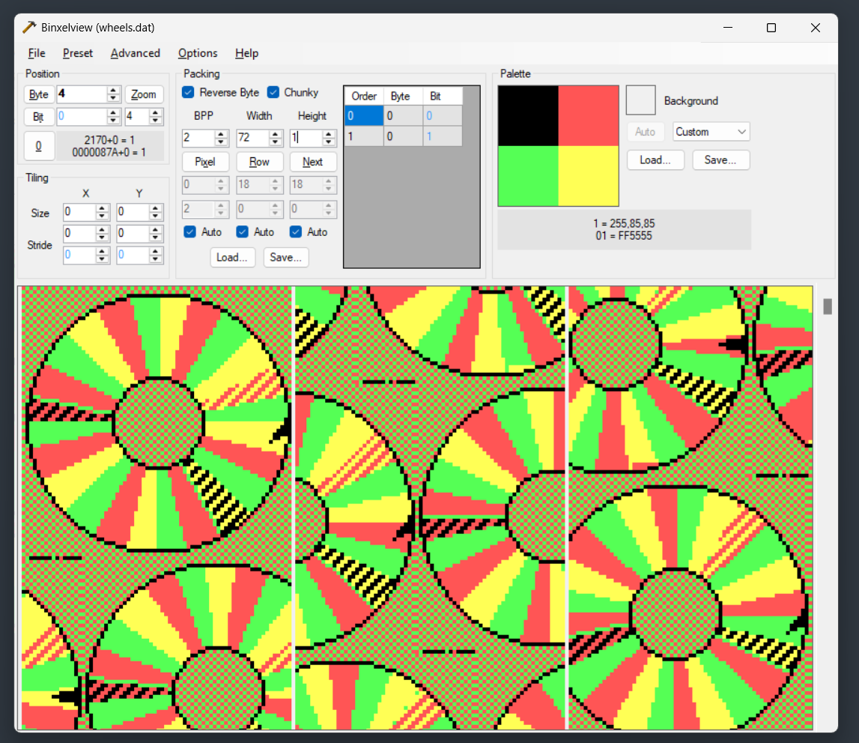
Task: Disable Chunky packing mode
Action: tap(273, 92)
